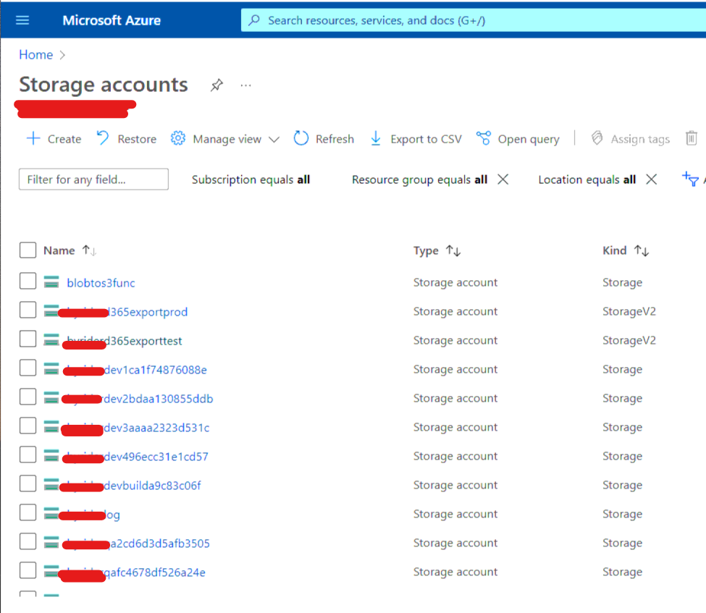This screenshot has height=613, width=706.
Task: Click the Delete trash can icon
Action: pos(691,139)
